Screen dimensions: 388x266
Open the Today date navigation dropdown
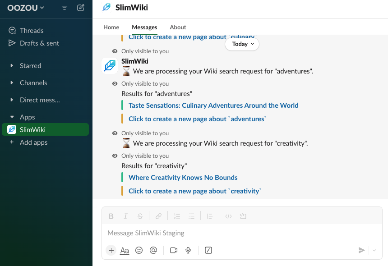pos(242,44)
